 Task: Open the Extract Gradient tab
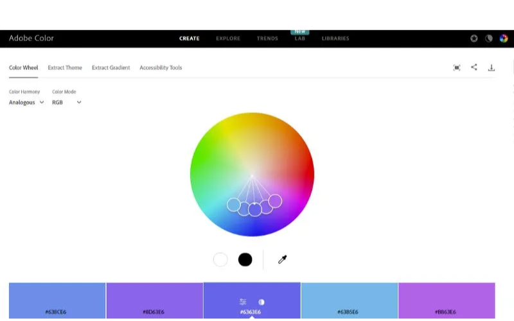111,67
